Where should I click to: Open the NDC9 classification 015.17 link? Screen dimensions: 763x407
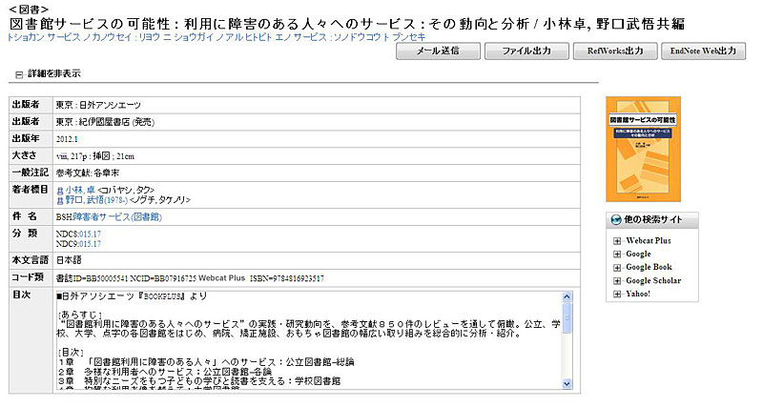coord(91,244)
